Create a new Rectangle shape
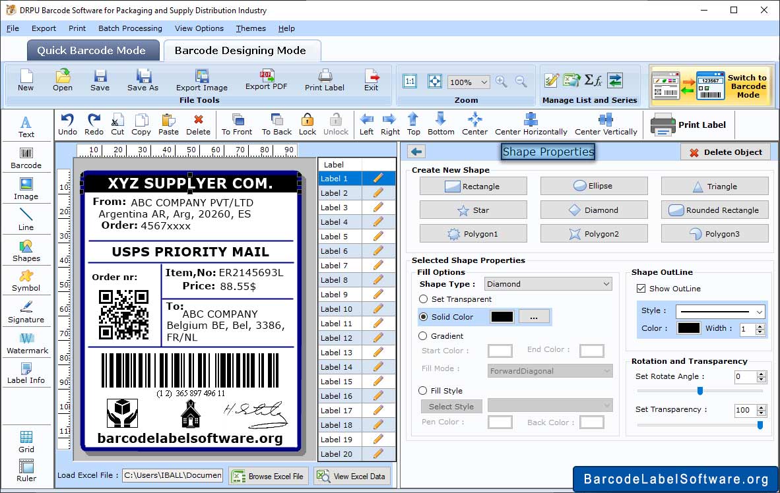Screen dimensions: 780x493 pos(473,187)
